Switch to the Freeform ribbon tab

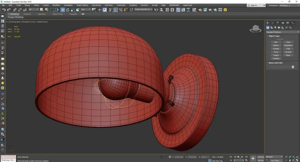point(27,14)
